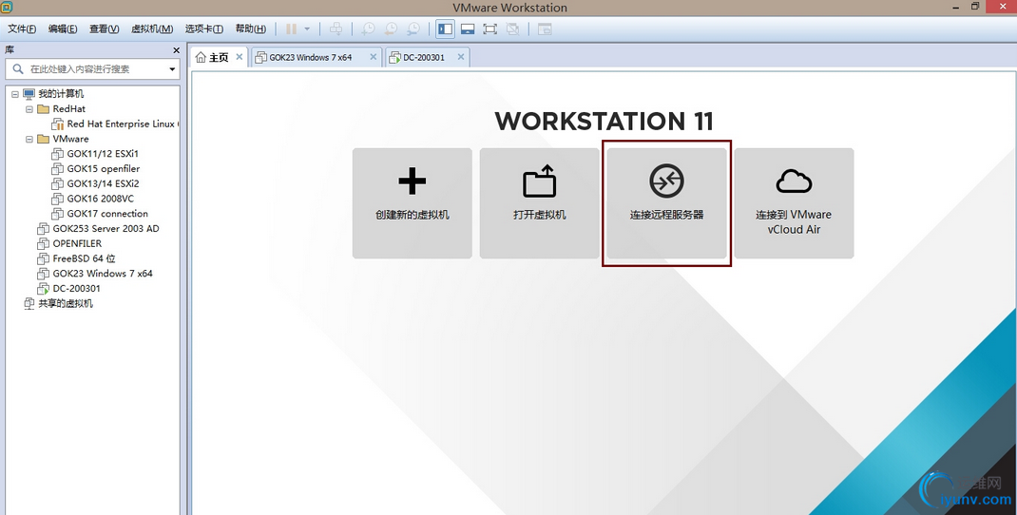Open the 文件(F) menu

(22, 29)
